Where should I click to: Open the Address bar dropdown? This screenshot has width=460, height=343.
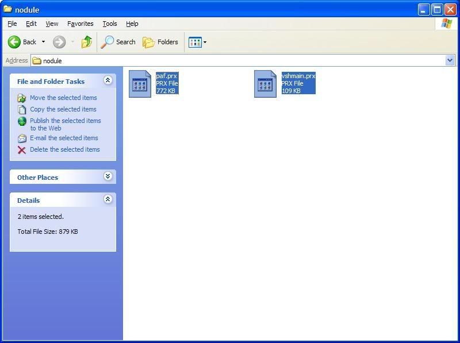pyautogui.click(x=450, y=61)
